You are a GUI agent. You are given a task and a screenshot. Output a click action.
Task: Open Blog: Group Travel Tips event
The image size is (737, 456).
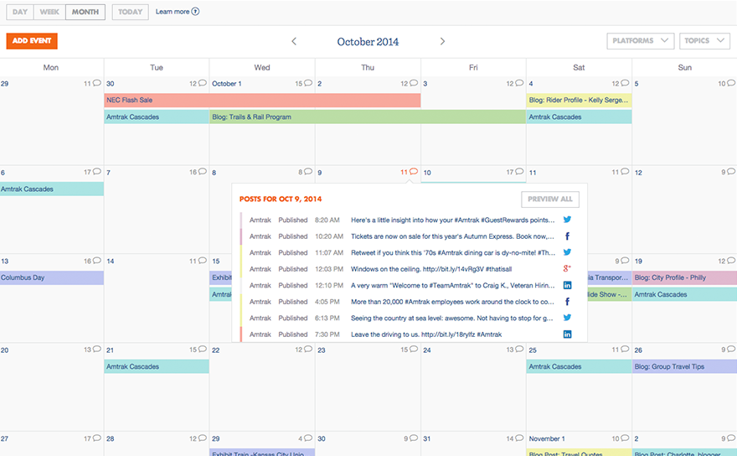pos(684,366)
